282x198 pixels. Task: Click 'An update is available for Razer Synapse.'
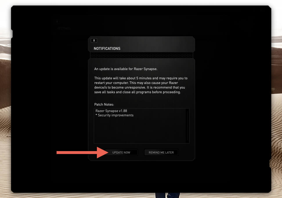[126, 69]
